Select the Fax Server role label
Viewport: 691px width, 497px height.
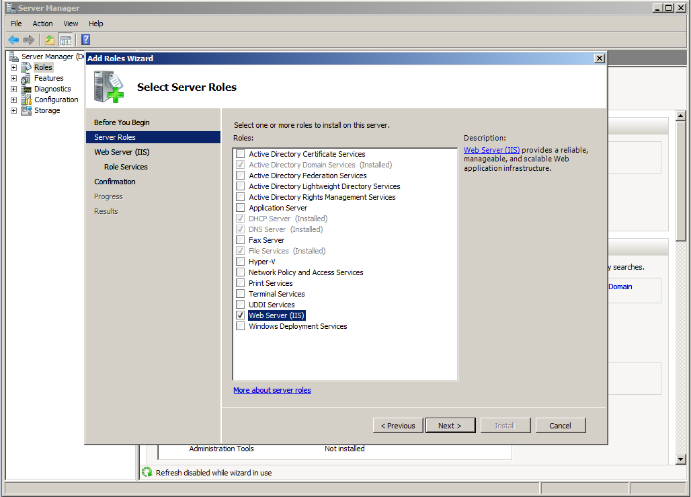(266, 240)
